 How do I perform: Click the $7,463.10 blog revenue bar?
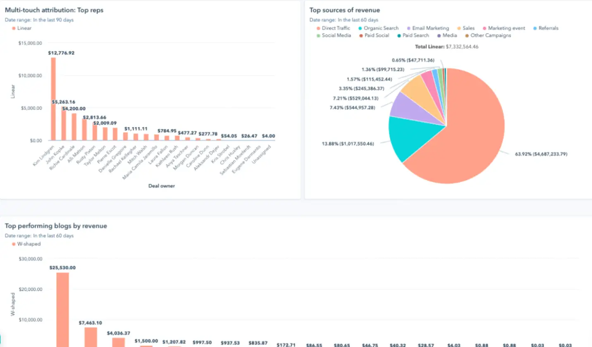[91, 337]
